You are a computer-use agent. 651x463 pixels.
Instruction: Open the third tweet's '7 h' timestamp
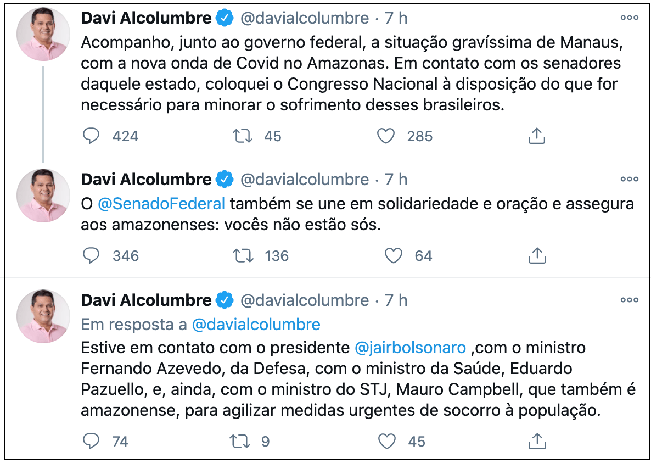point(396,300)
